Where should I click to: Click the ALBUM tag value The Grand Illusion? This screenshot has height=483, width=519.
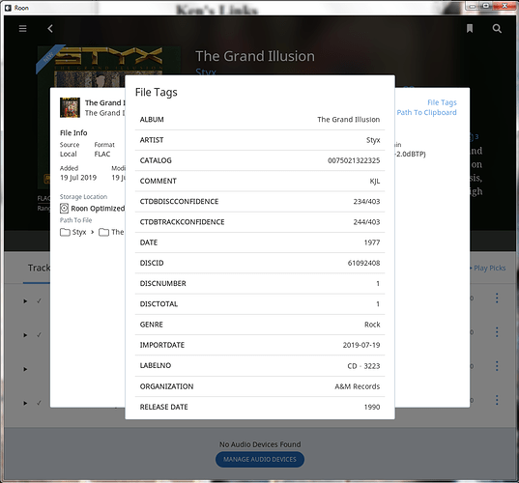coord(349,120)
